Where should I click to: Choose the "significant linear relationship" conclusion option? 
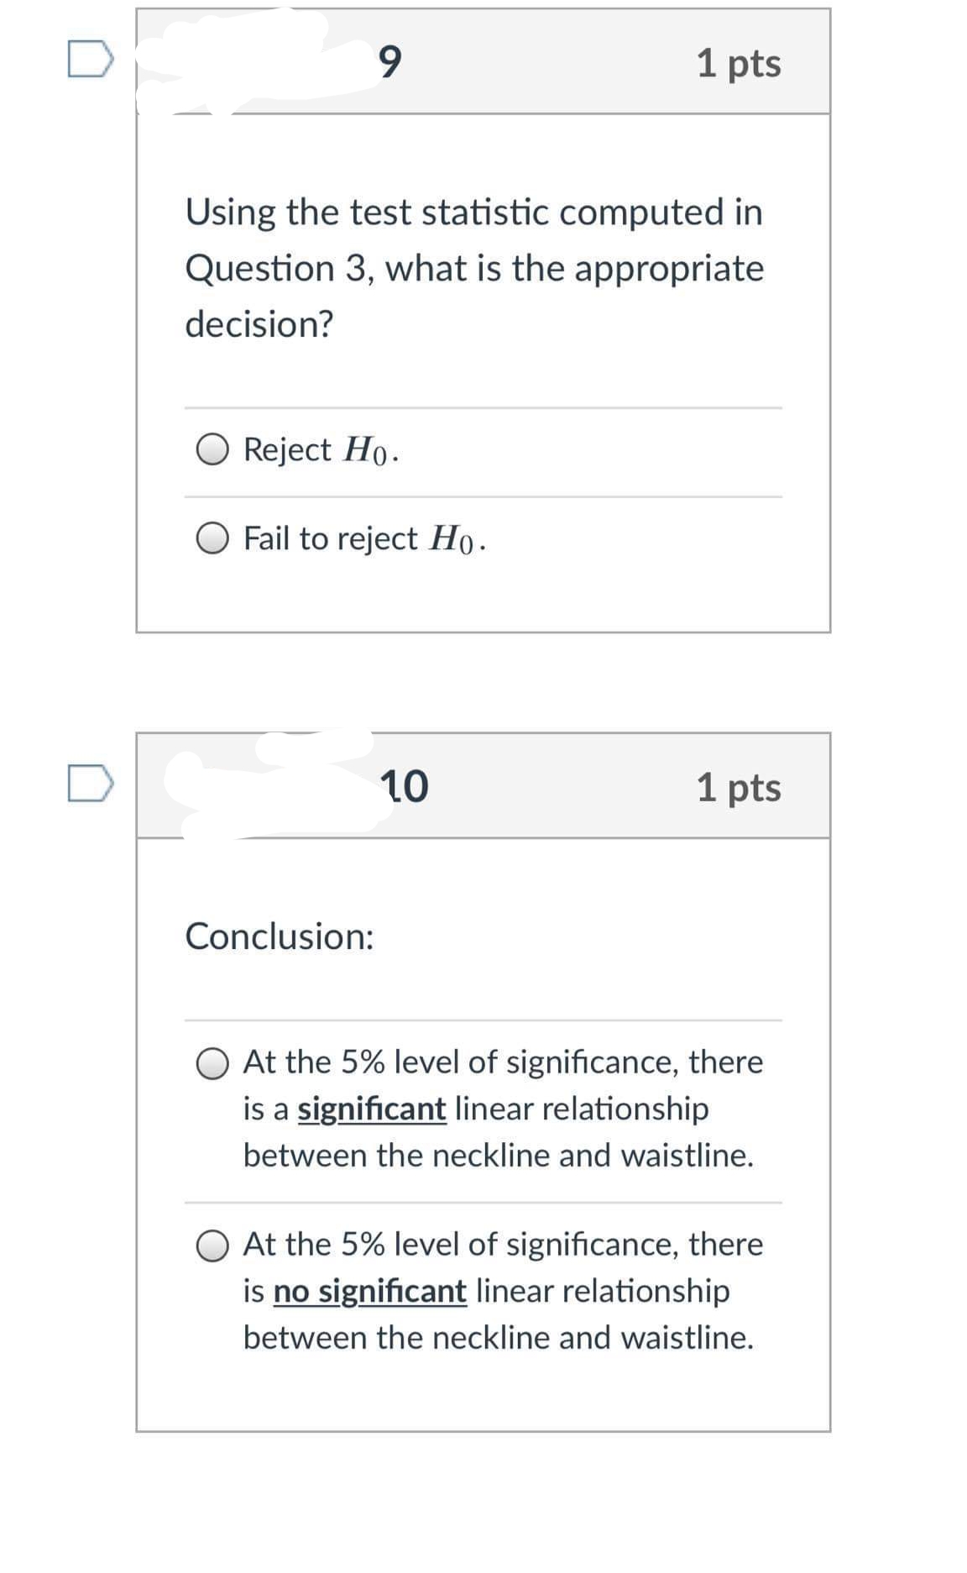(x=215, y=1062)
